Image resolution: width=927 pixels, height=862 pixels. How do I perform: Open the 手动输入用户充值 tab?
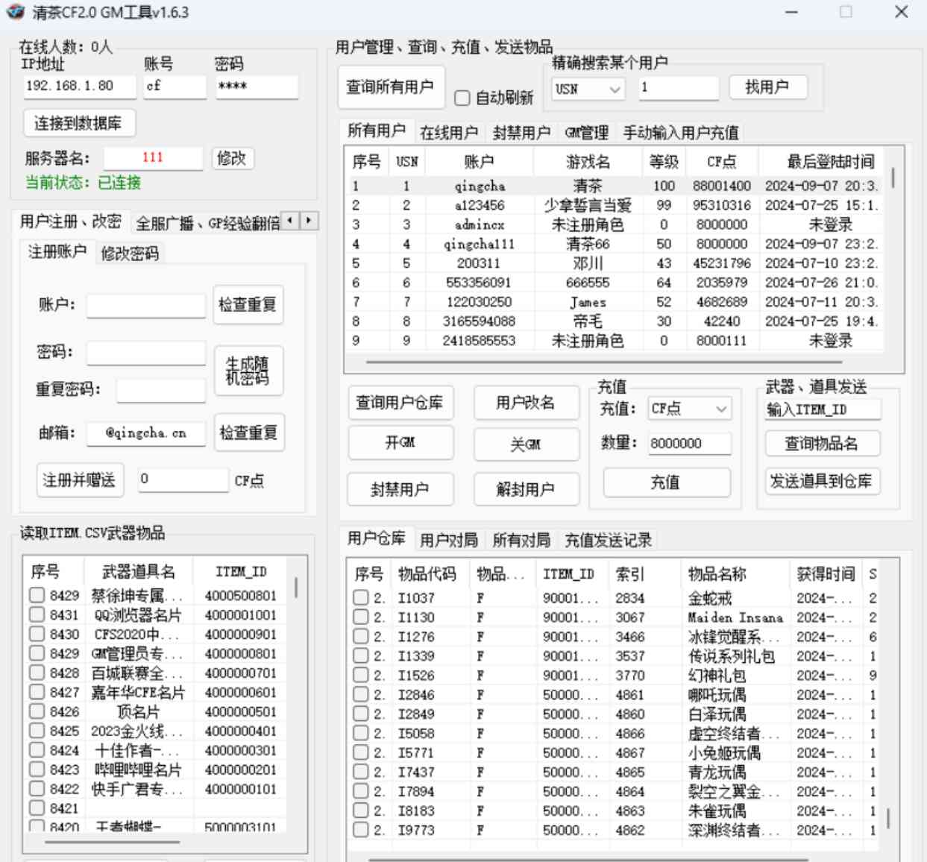[x=681, y=133]
